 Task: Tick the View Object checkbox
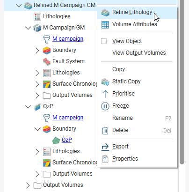(x=104, y=41)
